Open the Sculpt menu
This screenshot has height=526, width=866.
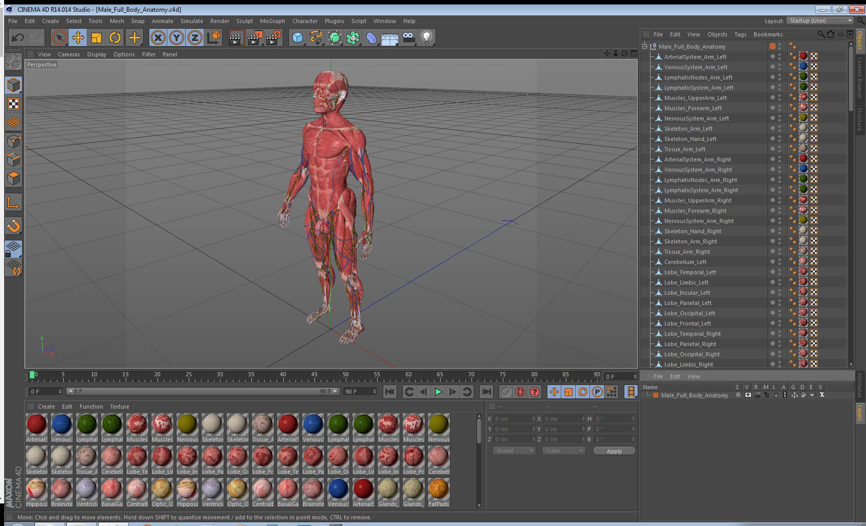(x=245, y=21)
